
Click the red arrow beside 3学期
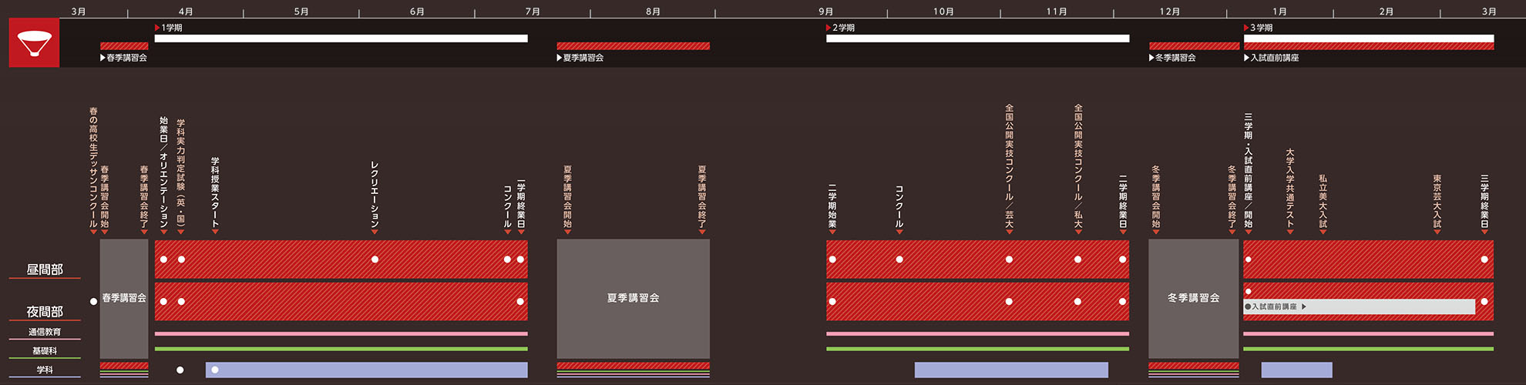coord(1246,28)
